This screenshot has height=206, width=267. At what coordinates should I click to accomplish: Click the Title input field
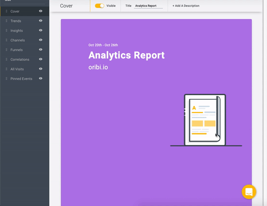coord(148,6)
